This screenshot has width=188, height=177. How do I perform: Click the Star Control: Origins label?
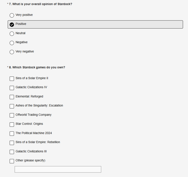29,124
